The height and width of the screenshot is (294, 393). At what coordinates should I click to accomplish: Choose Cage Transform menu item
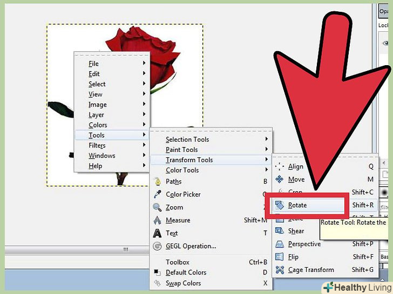325,270
